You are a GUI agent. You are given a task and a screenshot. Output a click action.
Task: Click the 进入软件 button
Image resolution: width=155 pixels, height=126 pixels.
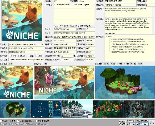131,124
